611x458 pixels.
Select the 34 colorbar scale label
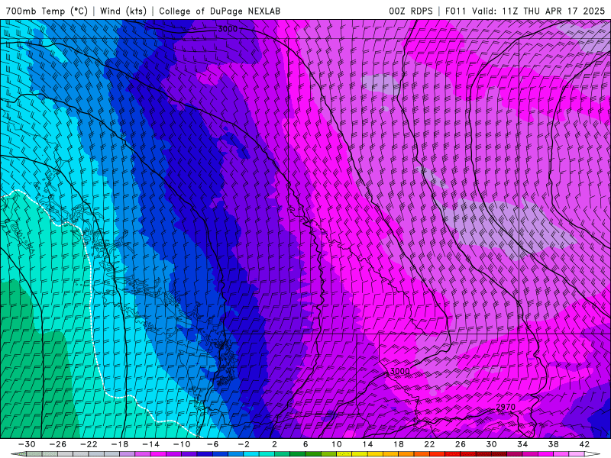522,444
